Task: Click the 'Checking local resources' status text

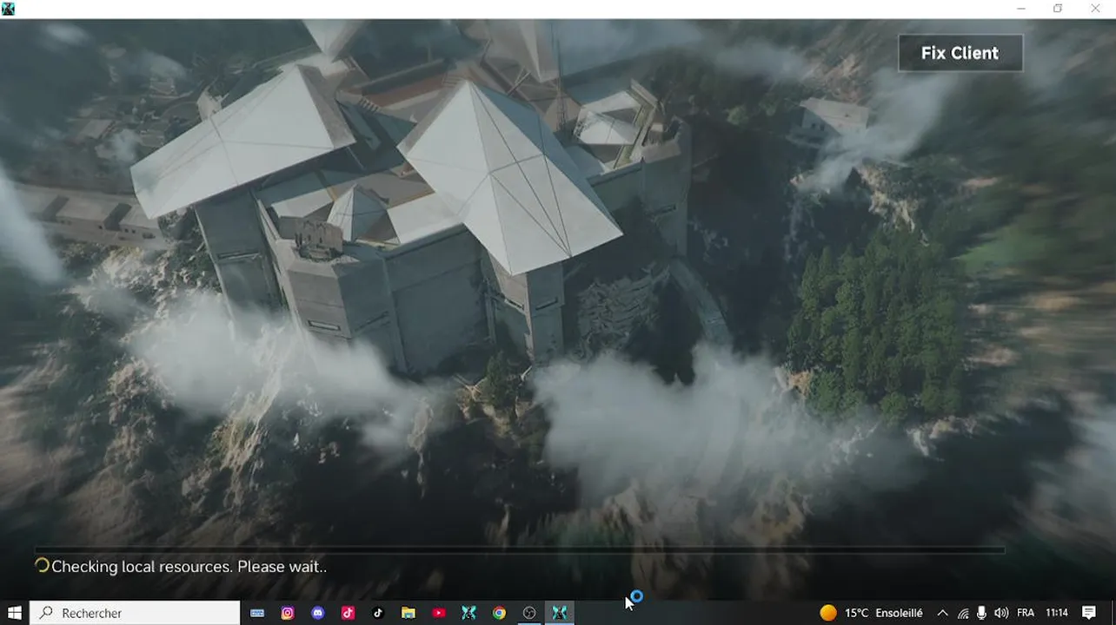Action: [x=189, y=567]
